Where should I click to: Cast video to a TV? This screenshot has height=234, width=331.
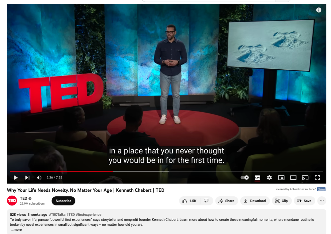coord(305,178)
